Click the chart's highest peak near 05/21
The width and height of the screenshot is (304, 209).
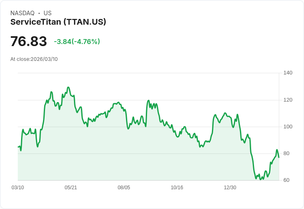[x=68, y=87]
